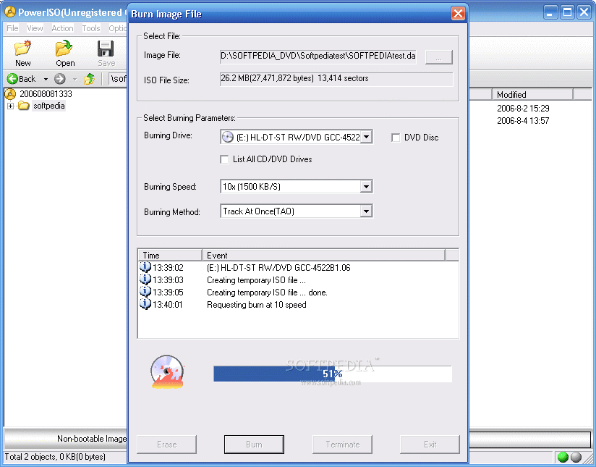This screenshot has height=467, width=596.
Task: Go back with the green Back arrow
Action: (12, 79)
